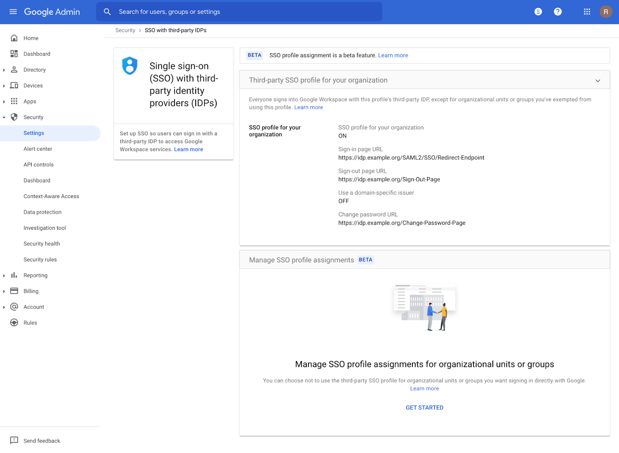Click the Dashboard tiles icon
This screenshot has height=453, width=619.
tap(14, 54)
